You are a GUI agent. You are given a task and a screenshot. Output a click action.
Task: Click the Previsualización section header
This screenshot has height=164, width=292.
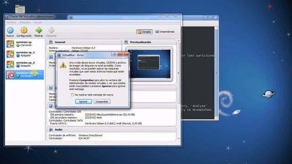[x=149, y=42]
